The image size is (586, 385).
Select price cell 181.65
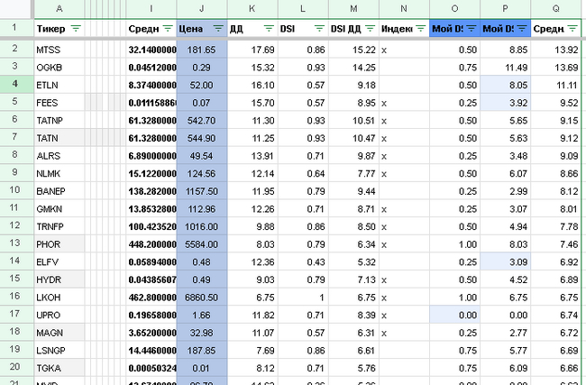(x=202, y=50)
